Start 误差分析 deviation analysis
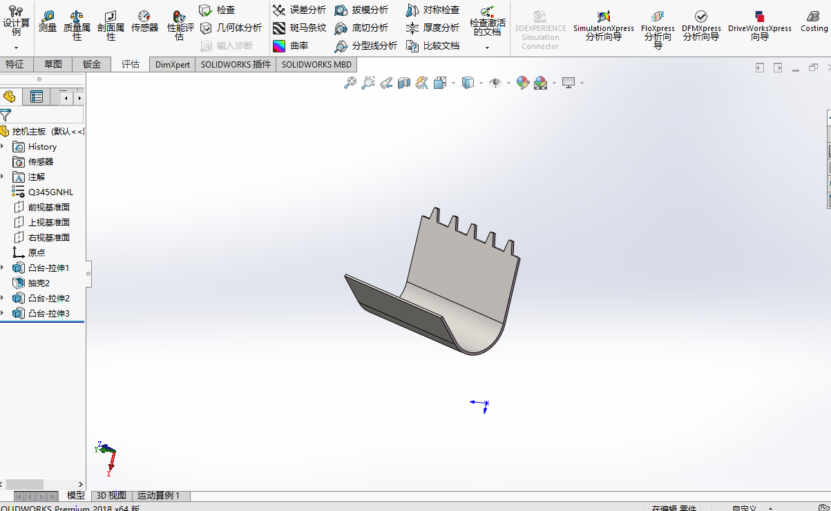This screenshot has width=831, height=511. click(299, 10)
